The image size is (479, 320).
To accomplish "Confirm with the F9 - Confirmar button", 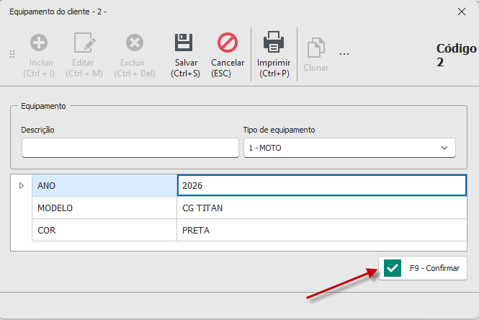I will [423, 268].
